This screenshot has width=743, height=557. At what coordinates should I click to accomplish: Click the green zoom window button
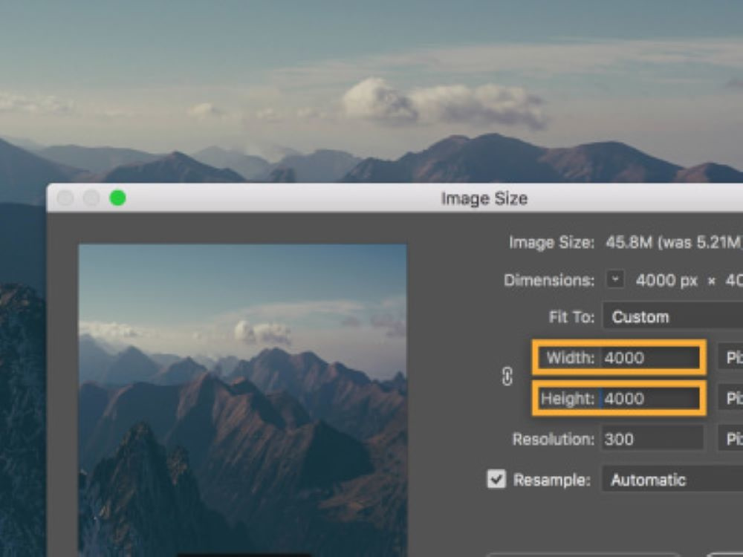[117, 198]
